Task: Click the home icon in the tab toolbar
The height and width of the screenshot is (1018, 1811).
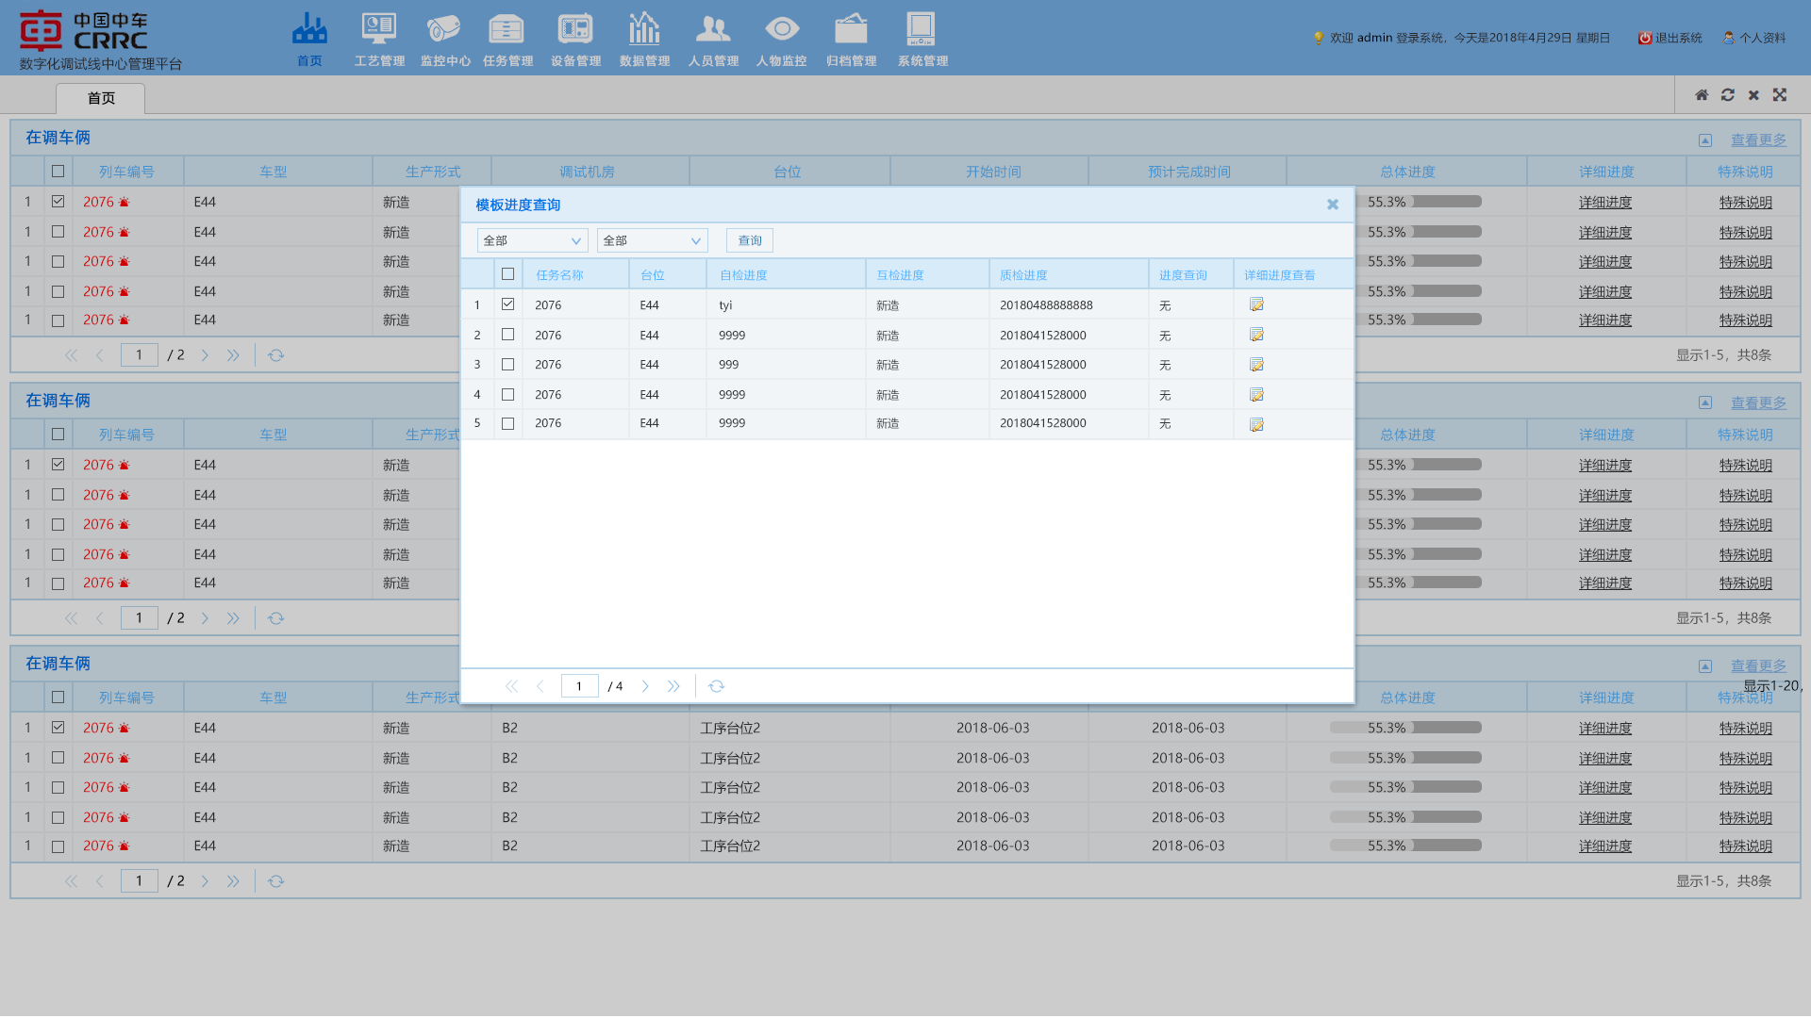Action: pyautogui.click(x=1702, y=95)
